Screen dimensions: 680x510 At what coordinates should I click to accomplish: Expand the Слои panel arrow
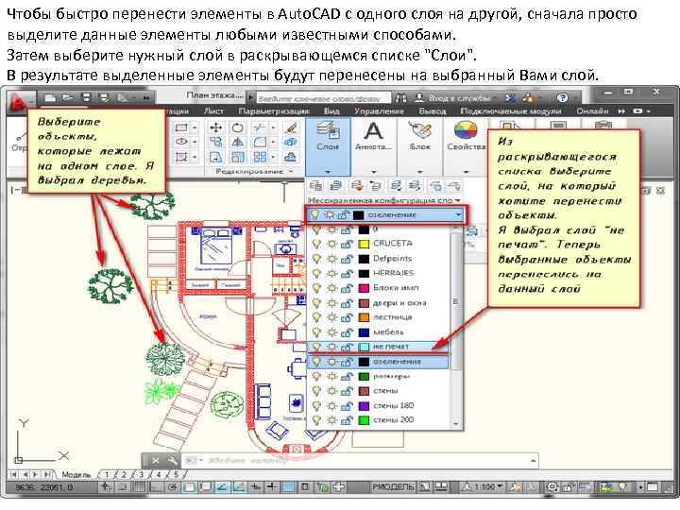328,172
